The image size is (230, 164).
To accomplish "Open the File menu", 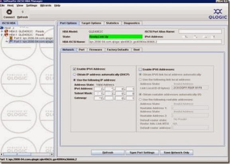I will 2,6.
